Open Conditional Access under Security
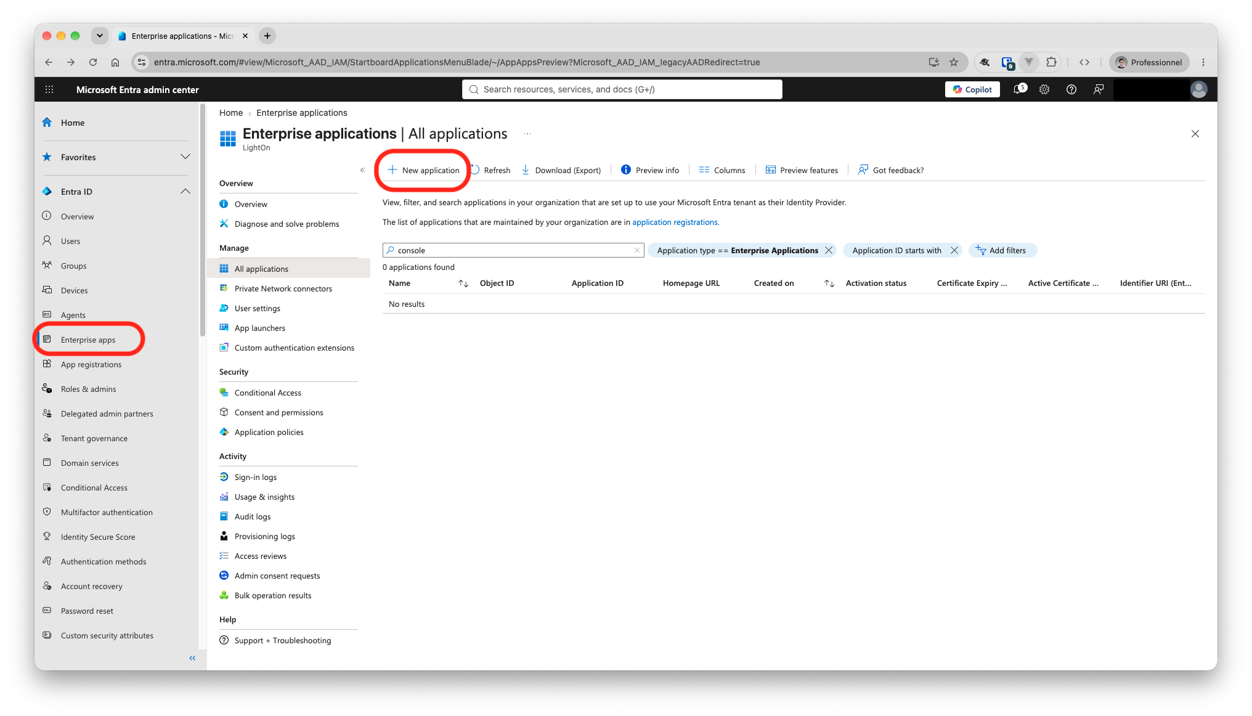The width and height of the screenshot is (1252, 716). (x=267, y=393)
